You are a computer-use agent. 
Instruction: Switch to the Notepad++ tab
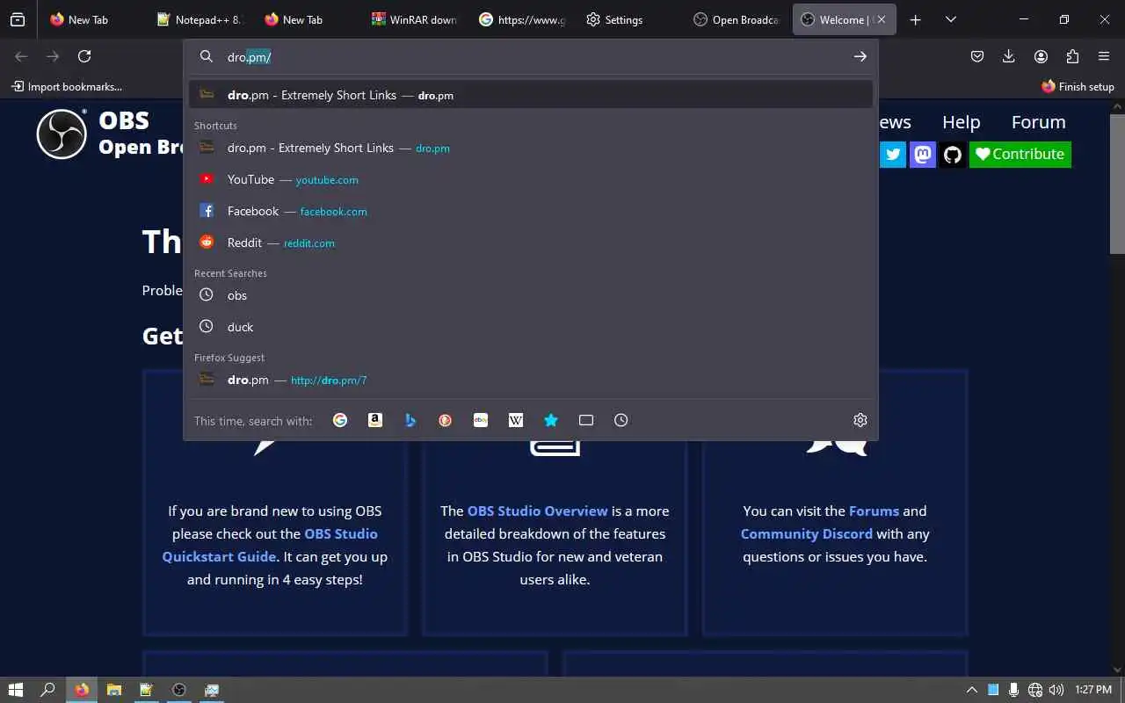coord(199,19)
